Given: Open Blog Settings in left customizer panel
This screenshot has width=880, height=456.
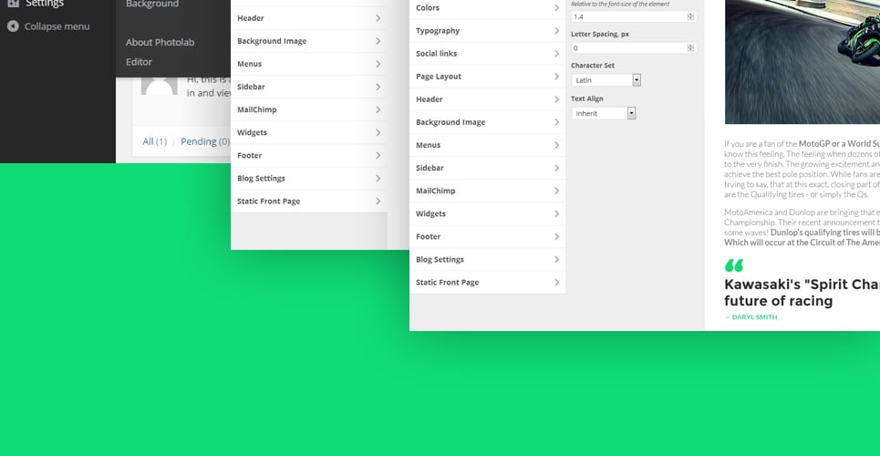Looking at the screenshot, I should click(x=308, y=179).
